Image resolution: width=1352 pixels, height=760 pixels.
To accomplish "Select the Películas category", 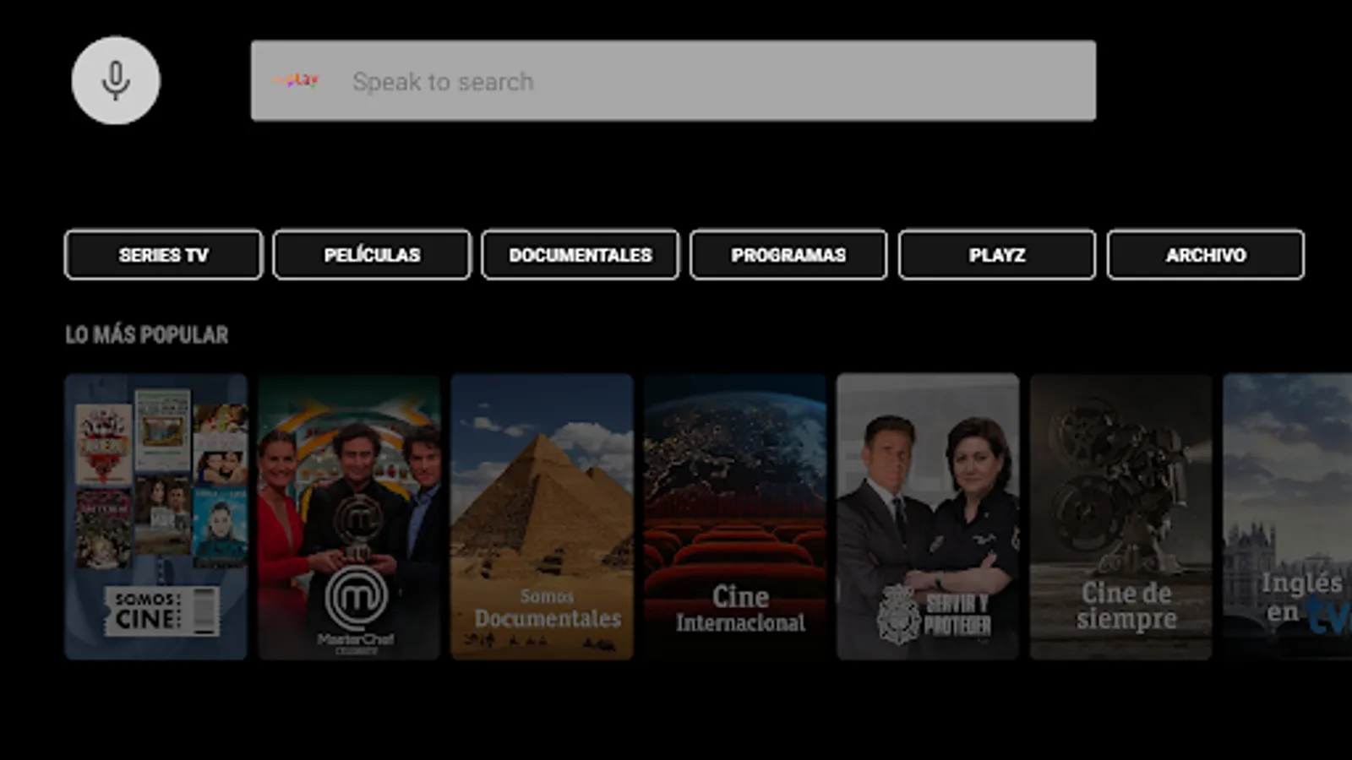I will tap(372, 254).
